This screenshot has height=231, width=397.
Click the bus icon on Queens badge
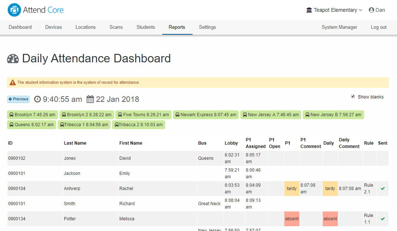(x=11, y=125)
